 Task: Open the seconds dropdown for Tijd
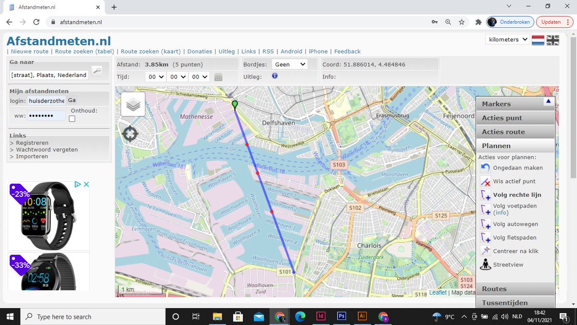pyautogui.click(x=199, y=77)
